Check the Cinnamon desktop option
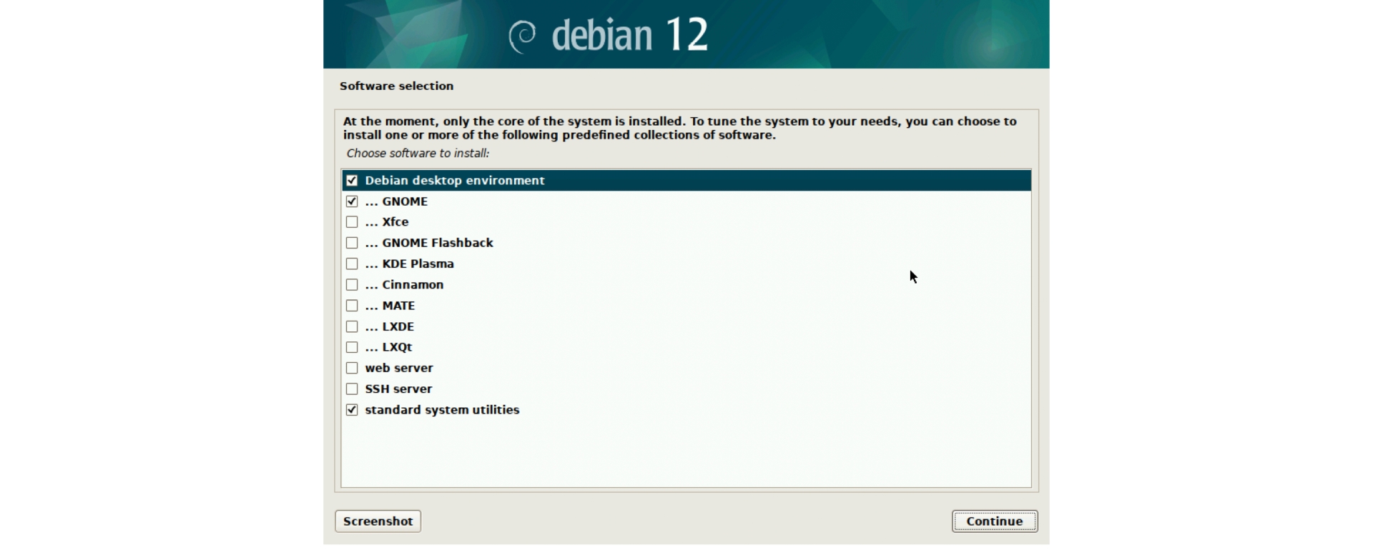 [x=352, y=285]
